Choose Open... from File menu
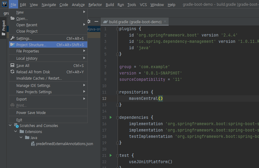This screenshot has width=259, height=168. pyautogui.click(x=48, y=19)
